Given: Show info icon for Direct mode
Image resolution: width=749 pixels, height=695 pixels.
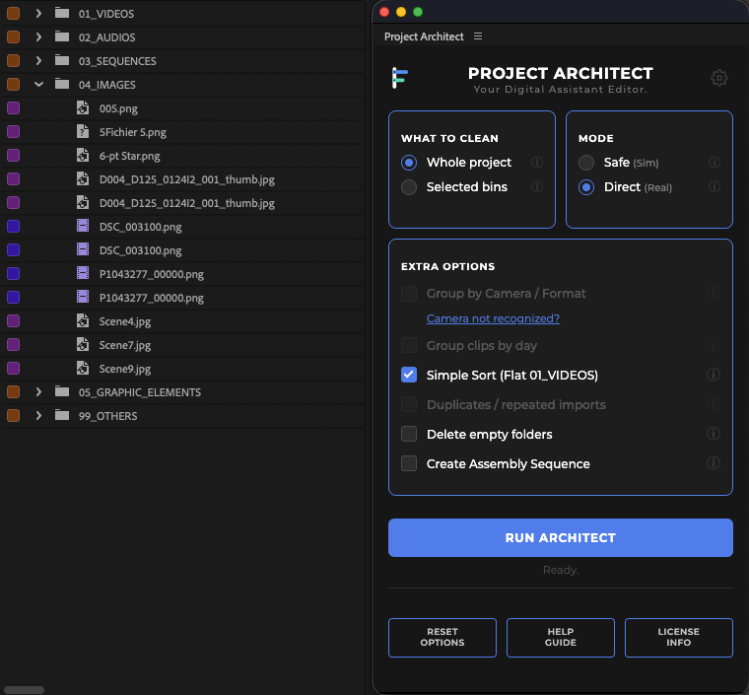Looking at the screenshot, I should 715,186.
